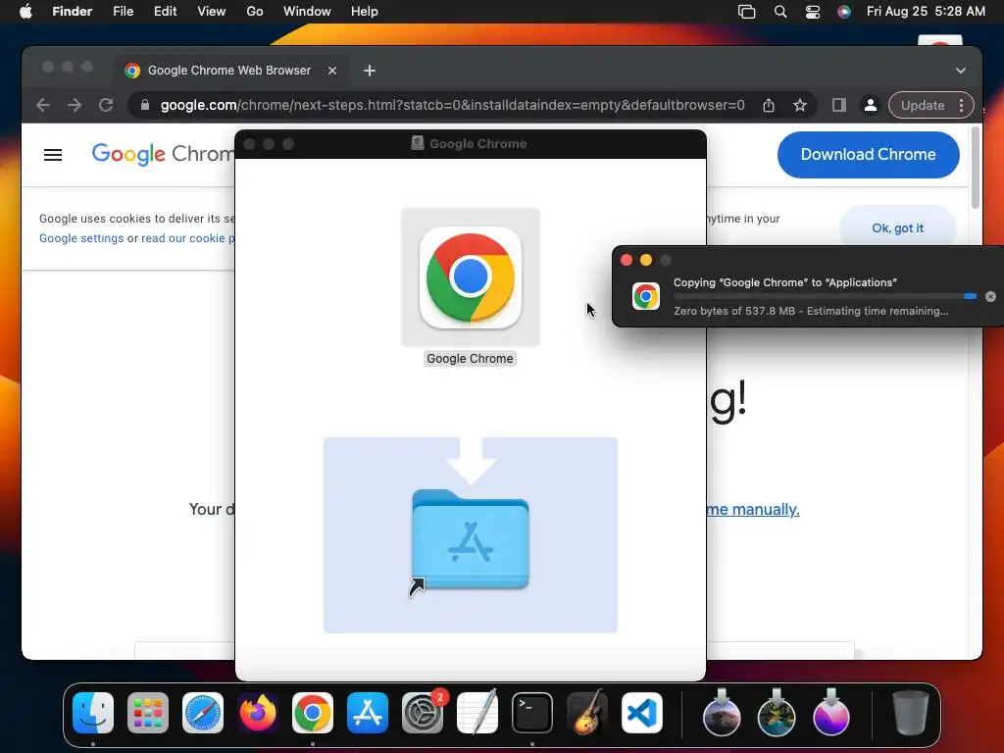Launch Firefox from the Dock
This screenshot has height=753, width=1004.
[x=258, y=713]
